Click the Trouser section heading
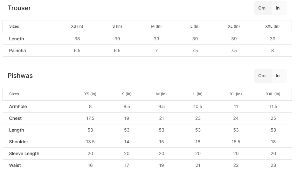 tap(19, 8)
